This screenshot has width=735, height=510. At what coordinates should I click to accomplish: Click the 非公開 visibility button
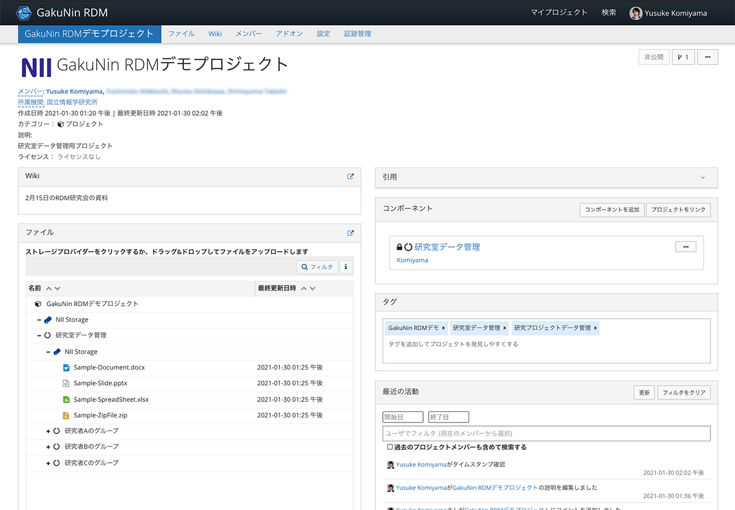(x=654, y=57)
